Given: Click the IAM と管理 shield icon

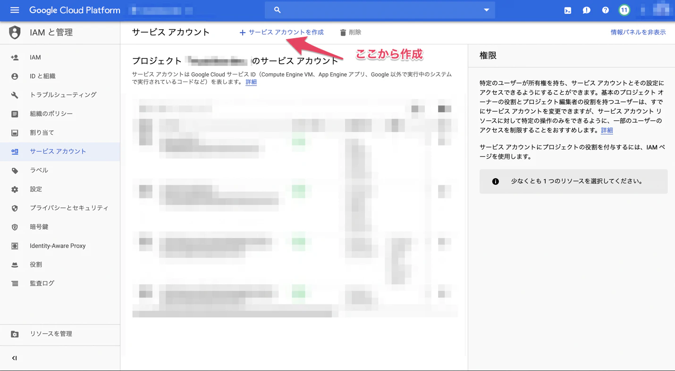Looking at the screenshot, I should tap(15, 33).
